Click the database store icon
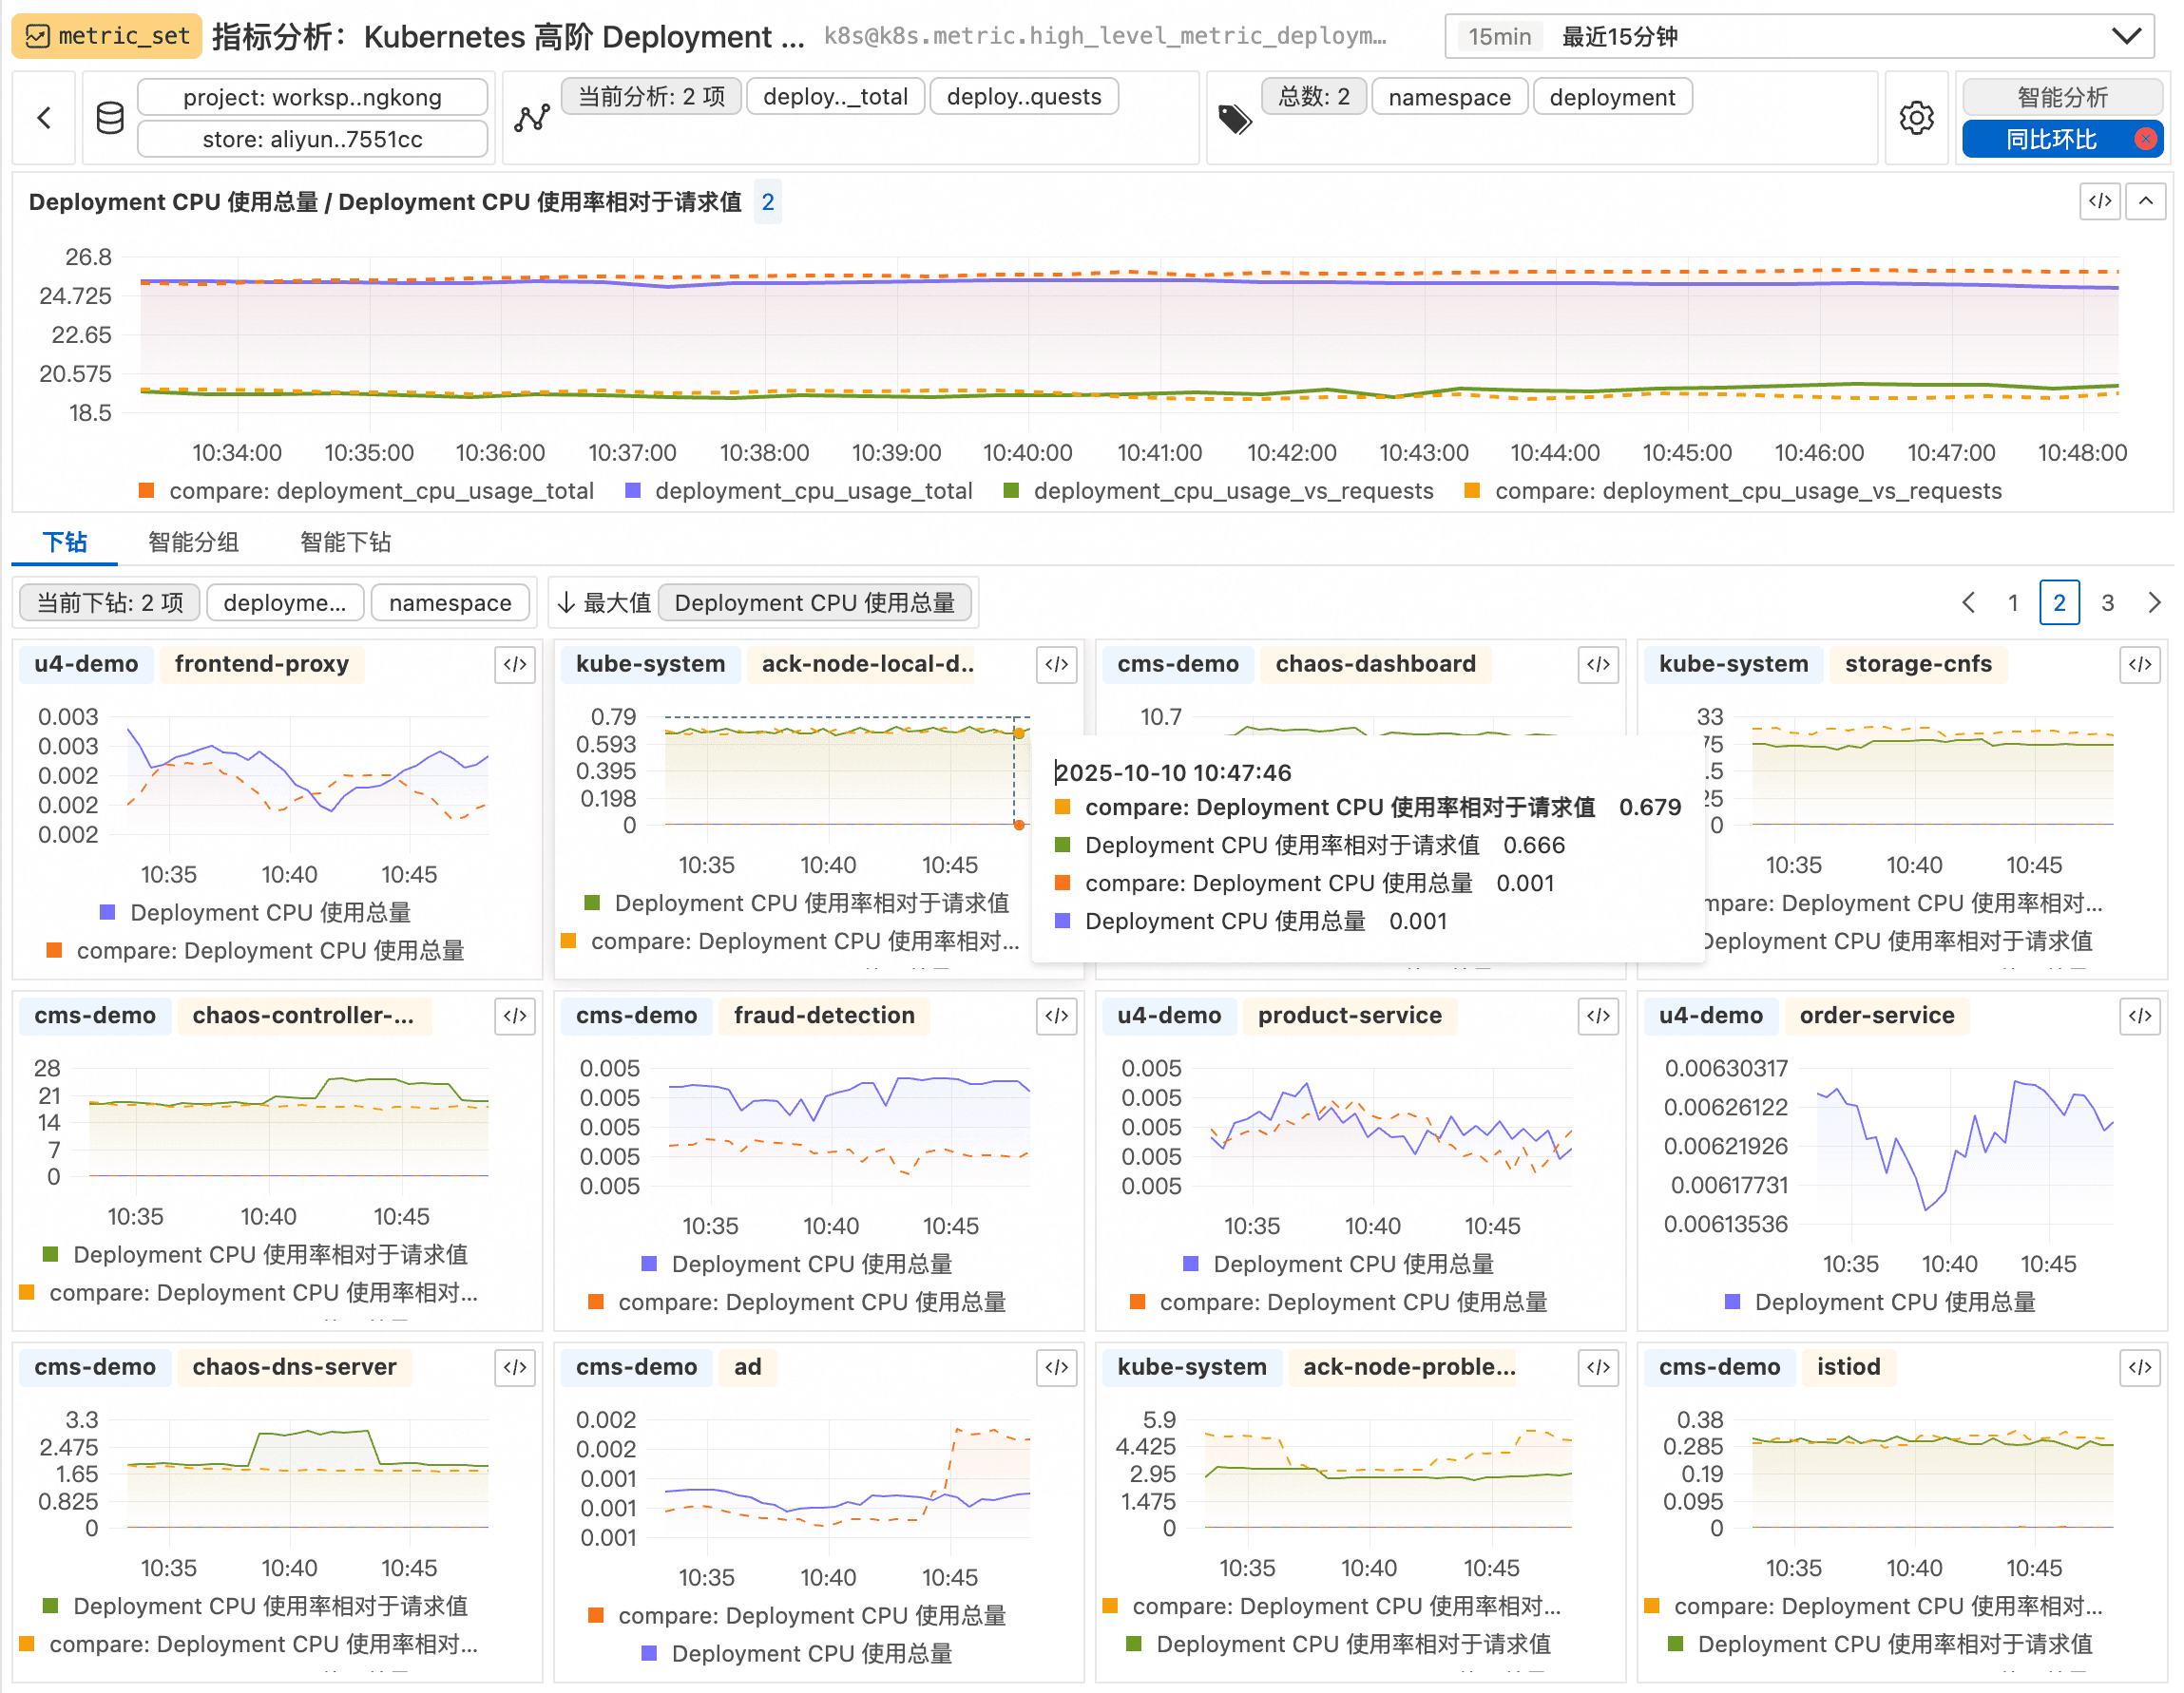The height and width of the screenshot is (1693, 2184). pyautogui.click(x=109, y=118)
